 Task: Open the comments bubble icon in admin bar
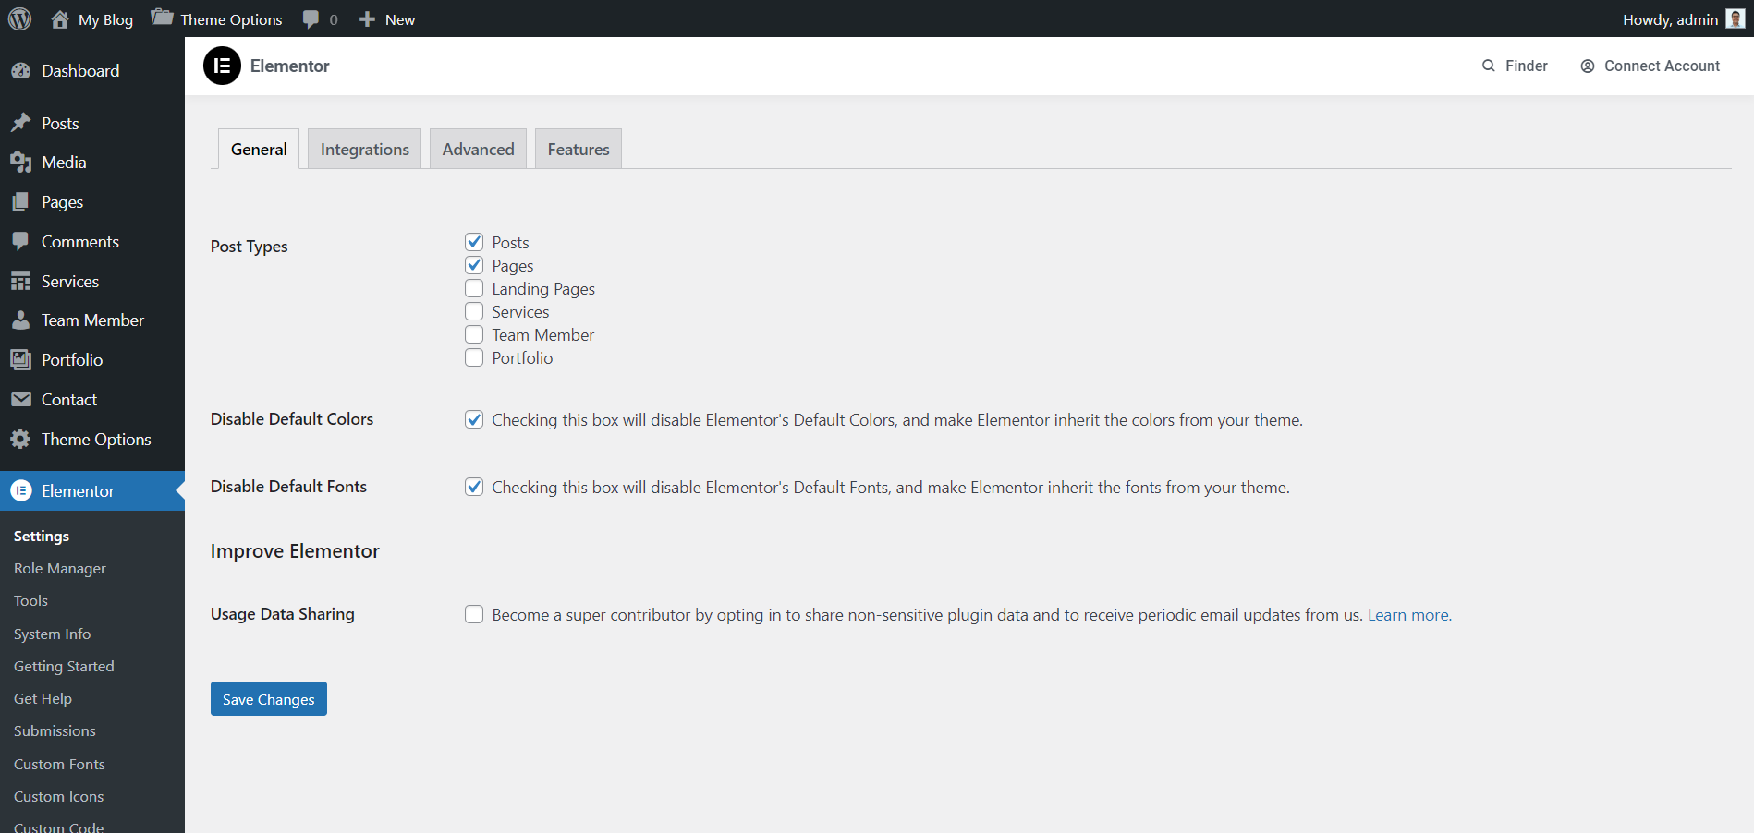311,19
